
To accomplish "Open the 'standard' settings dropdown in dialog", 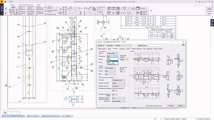I will click(123, 45).
